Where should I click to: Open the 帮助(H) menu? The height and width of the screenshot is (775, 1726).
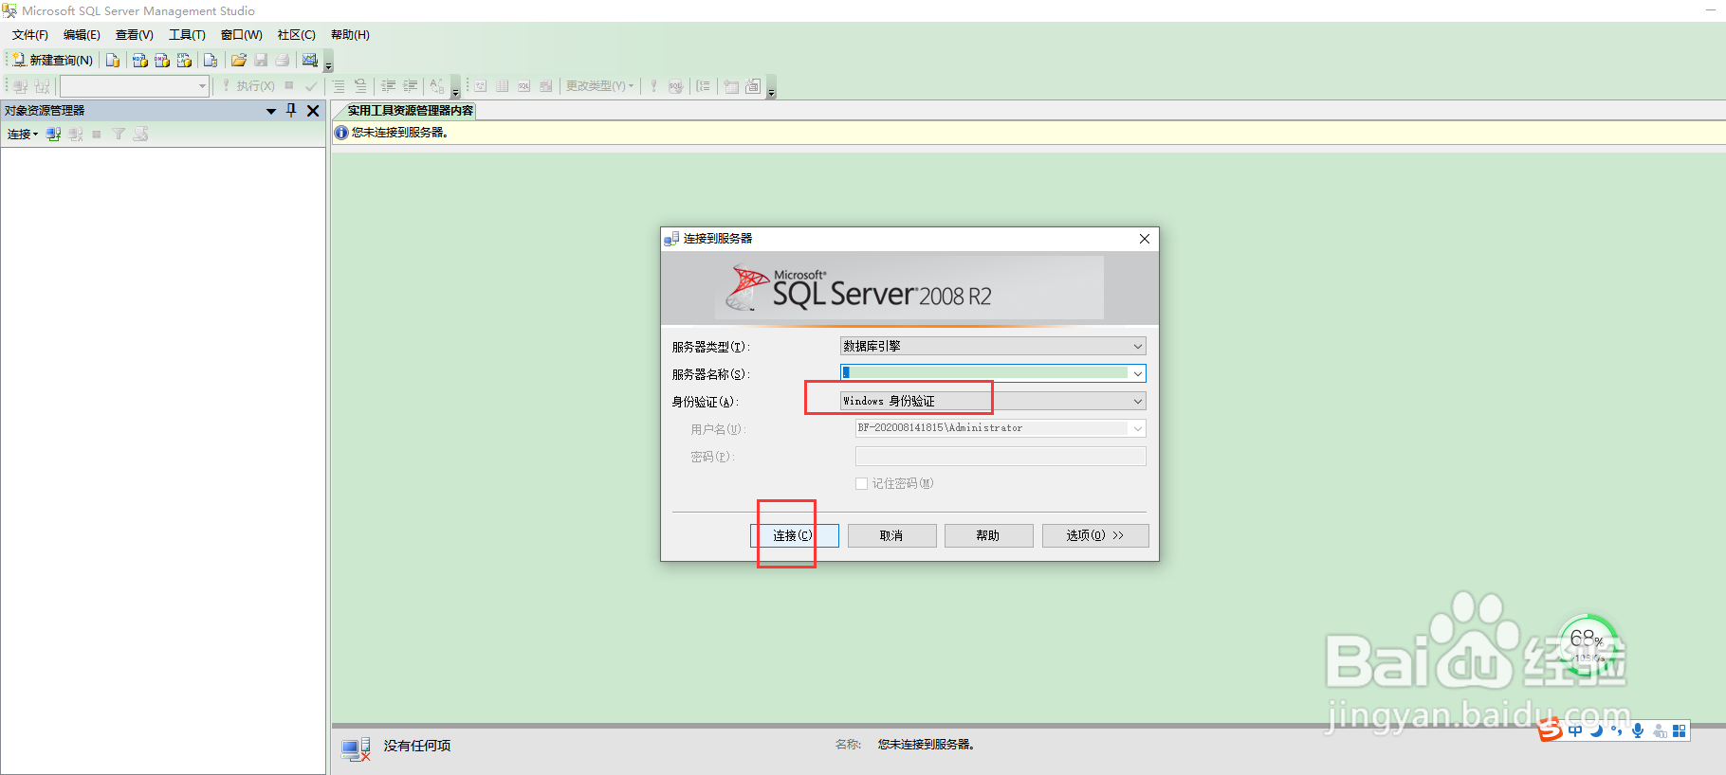[x=350, y=35]
